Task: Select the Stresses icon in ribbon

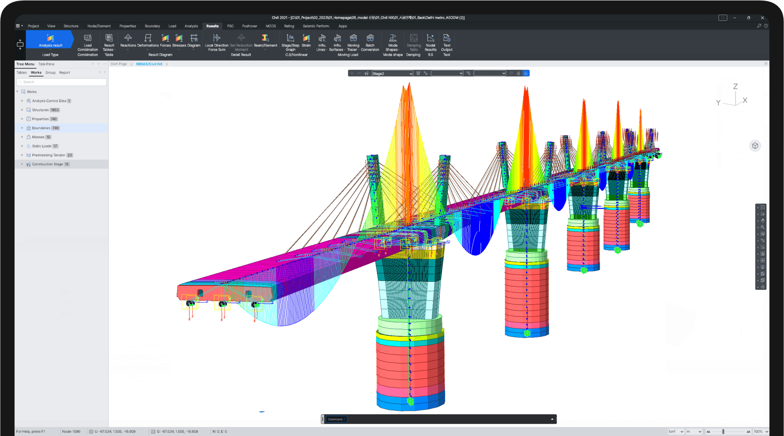Action: tap(179, 39)
